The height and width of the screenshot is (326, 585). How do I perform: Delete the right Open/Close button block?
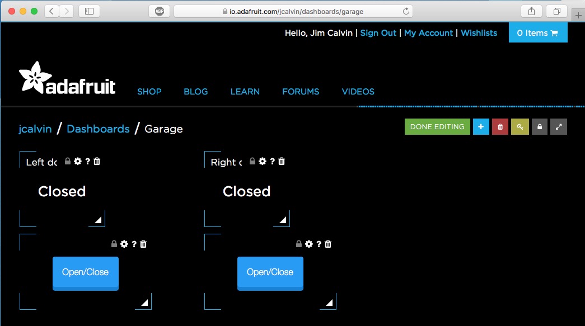click(x=328, y=244)
